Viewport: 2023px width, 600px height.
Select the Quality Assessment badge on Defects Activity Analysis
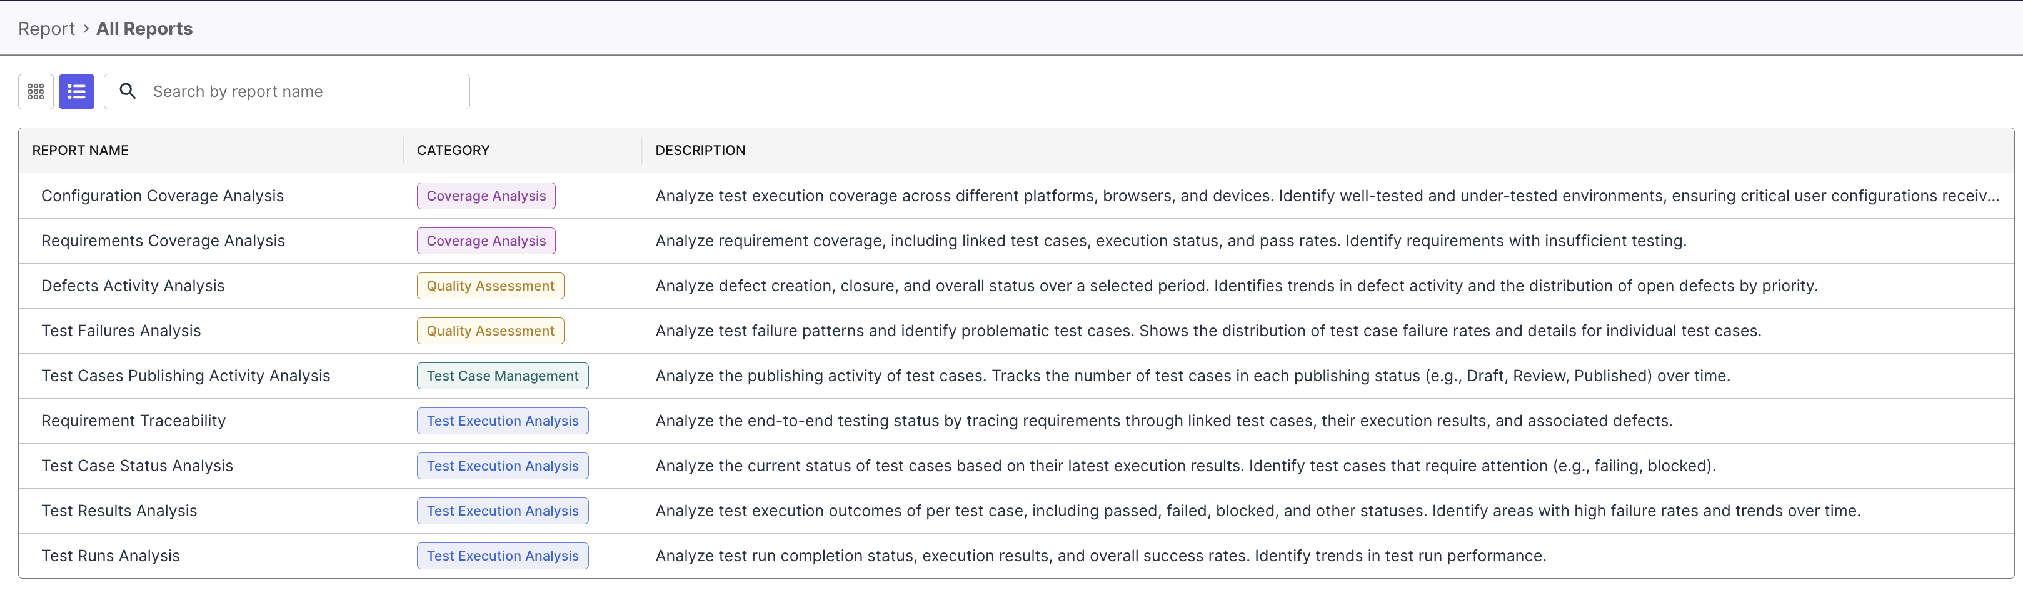[490, 285]
